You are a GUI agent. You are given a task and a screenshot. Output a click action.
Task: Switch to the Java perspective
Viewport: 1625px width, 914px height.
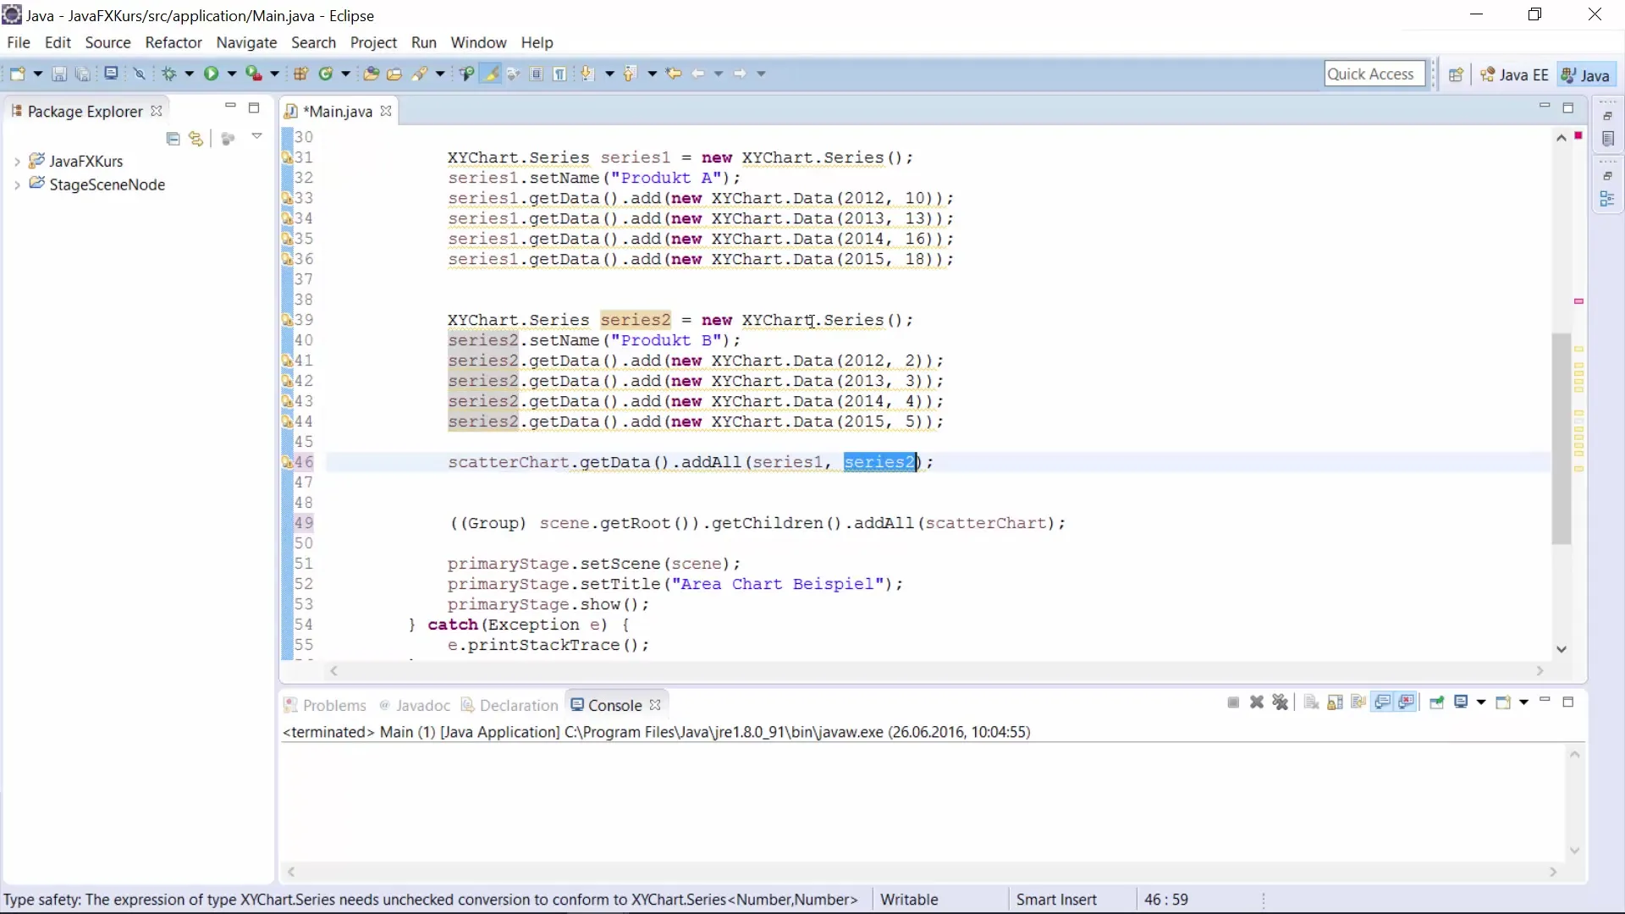click(1586, 74)
